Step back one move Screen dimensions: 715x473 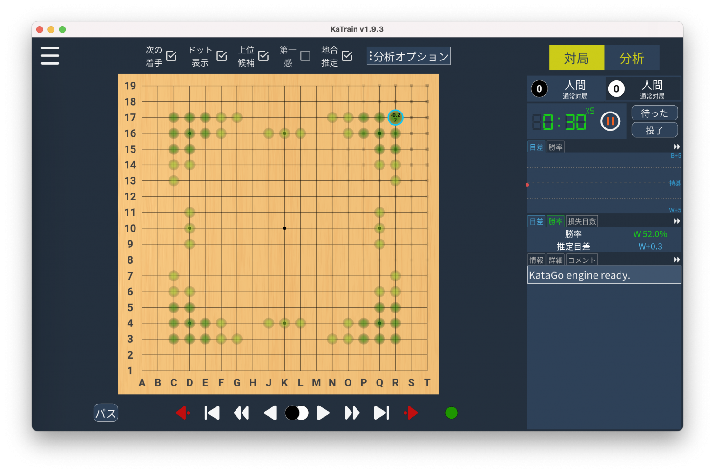270,413
